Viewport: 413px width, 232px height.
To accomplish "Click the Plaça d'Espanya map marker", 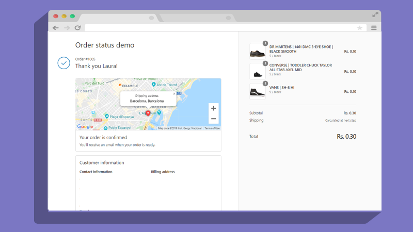I will point(107,116).
